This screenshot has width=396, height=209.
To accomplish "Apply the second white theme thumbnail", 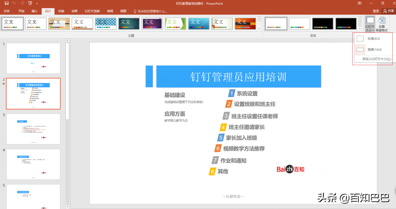I will click(36, 23).
